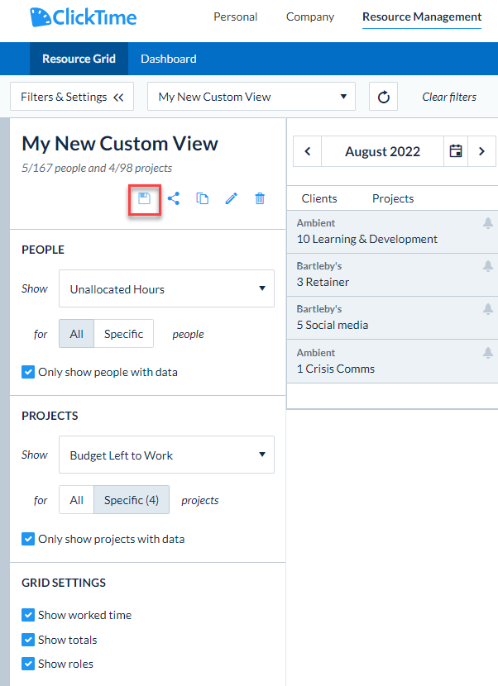Click the My New Custom View heading
Screen dimensions: 498x686
coord(120,144)
